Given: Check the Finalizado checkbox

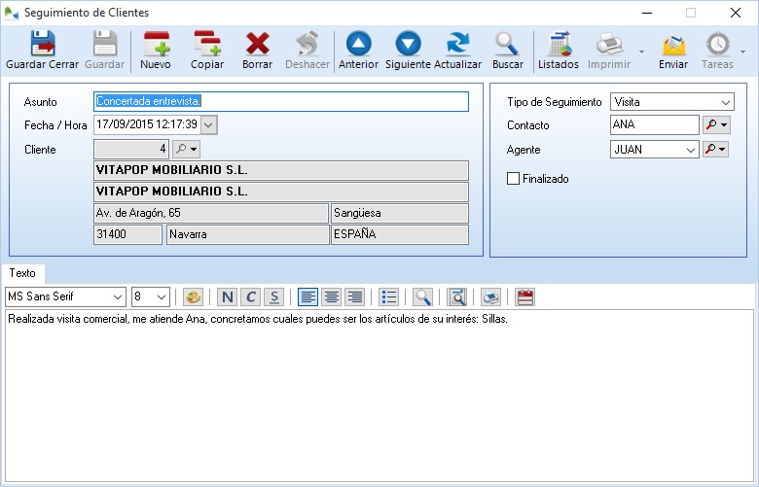Looking at the screenshot, I should tap(513, 179).
